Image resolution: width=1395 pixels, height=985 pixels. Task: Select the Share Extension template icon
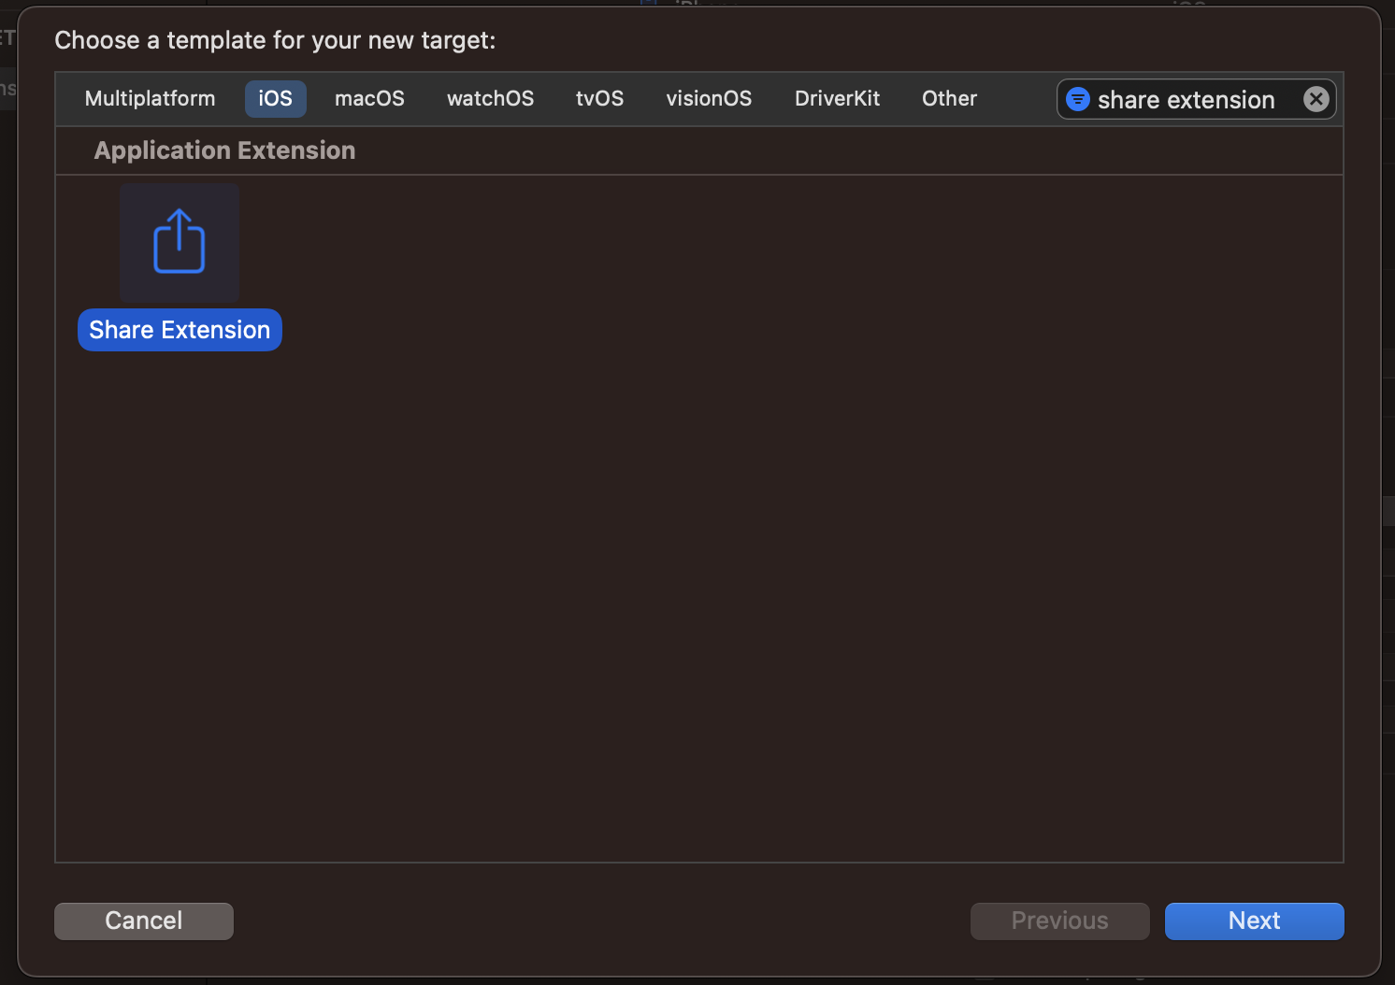(x=180, y=242)
